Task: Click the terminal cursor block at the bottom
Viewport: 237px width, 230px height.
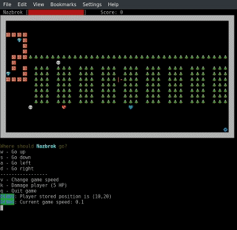Action: [x=2, y=208]
